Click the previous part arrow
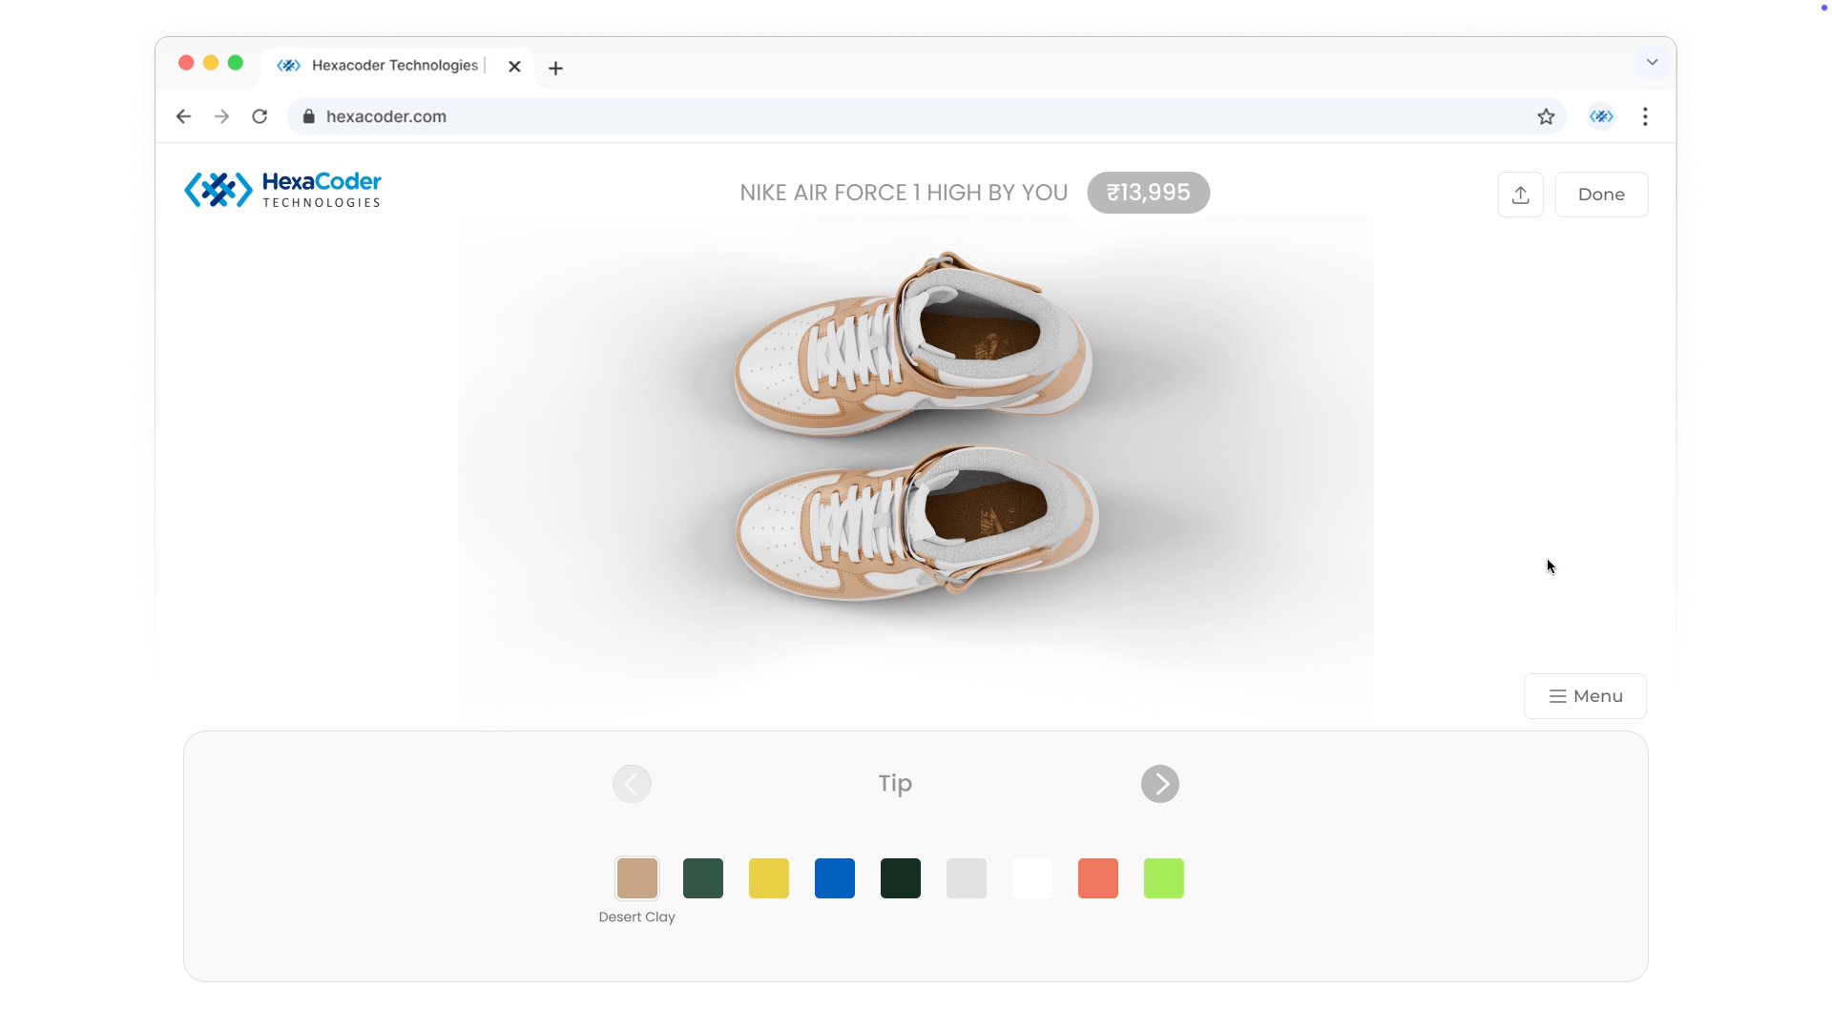1832x1030 pixels. 632,784
